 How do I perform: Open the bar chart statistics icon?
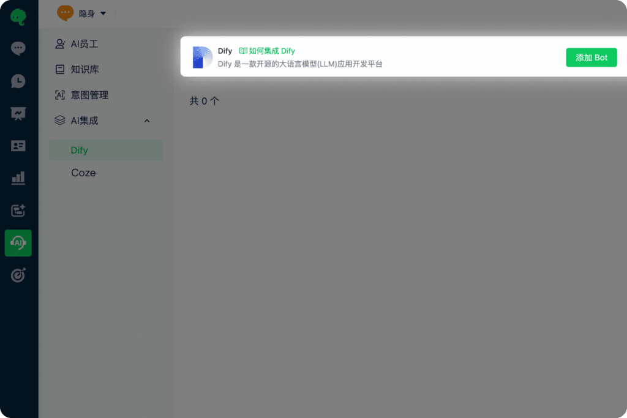18,178
